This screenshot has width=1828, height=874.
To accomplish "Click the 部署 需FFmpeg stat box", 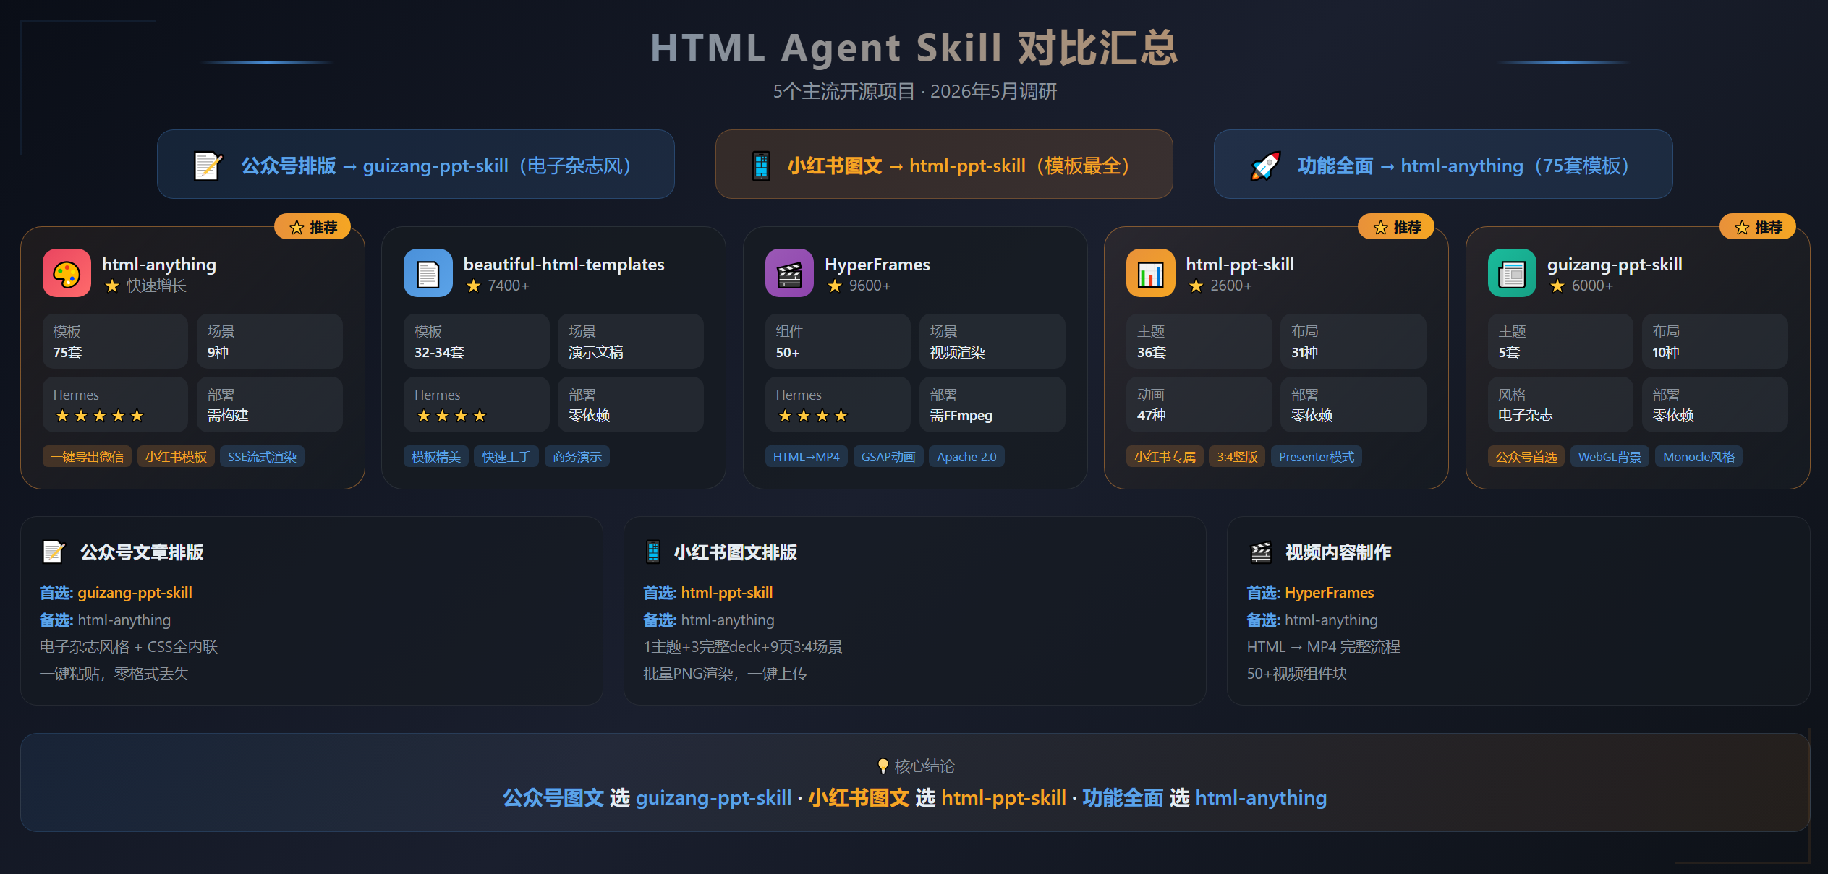I will click(992, 404).
